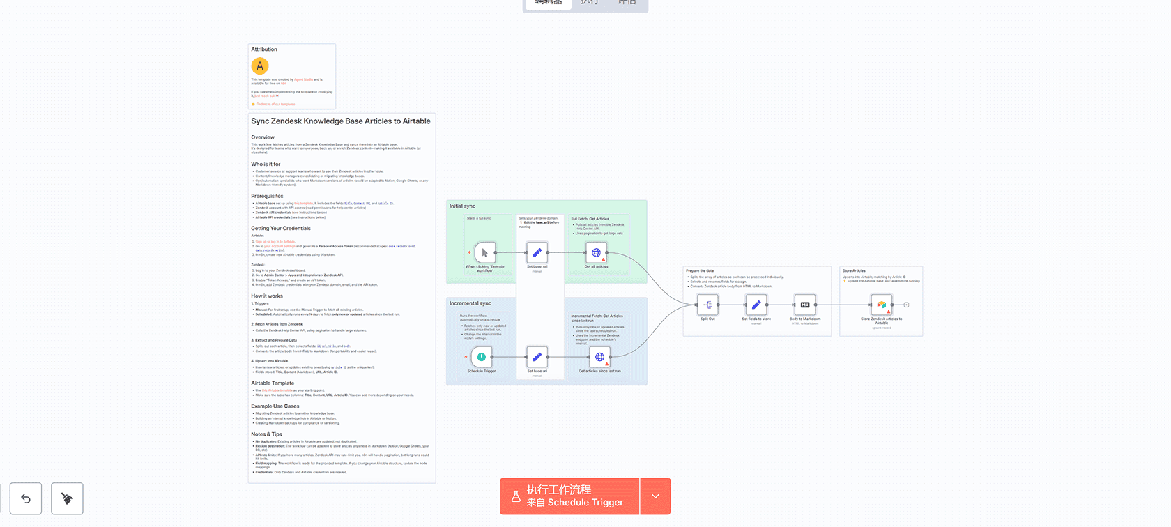Click the tidy-up broom button
This screenshot has width=1171, height=527.
click(67, 498)
